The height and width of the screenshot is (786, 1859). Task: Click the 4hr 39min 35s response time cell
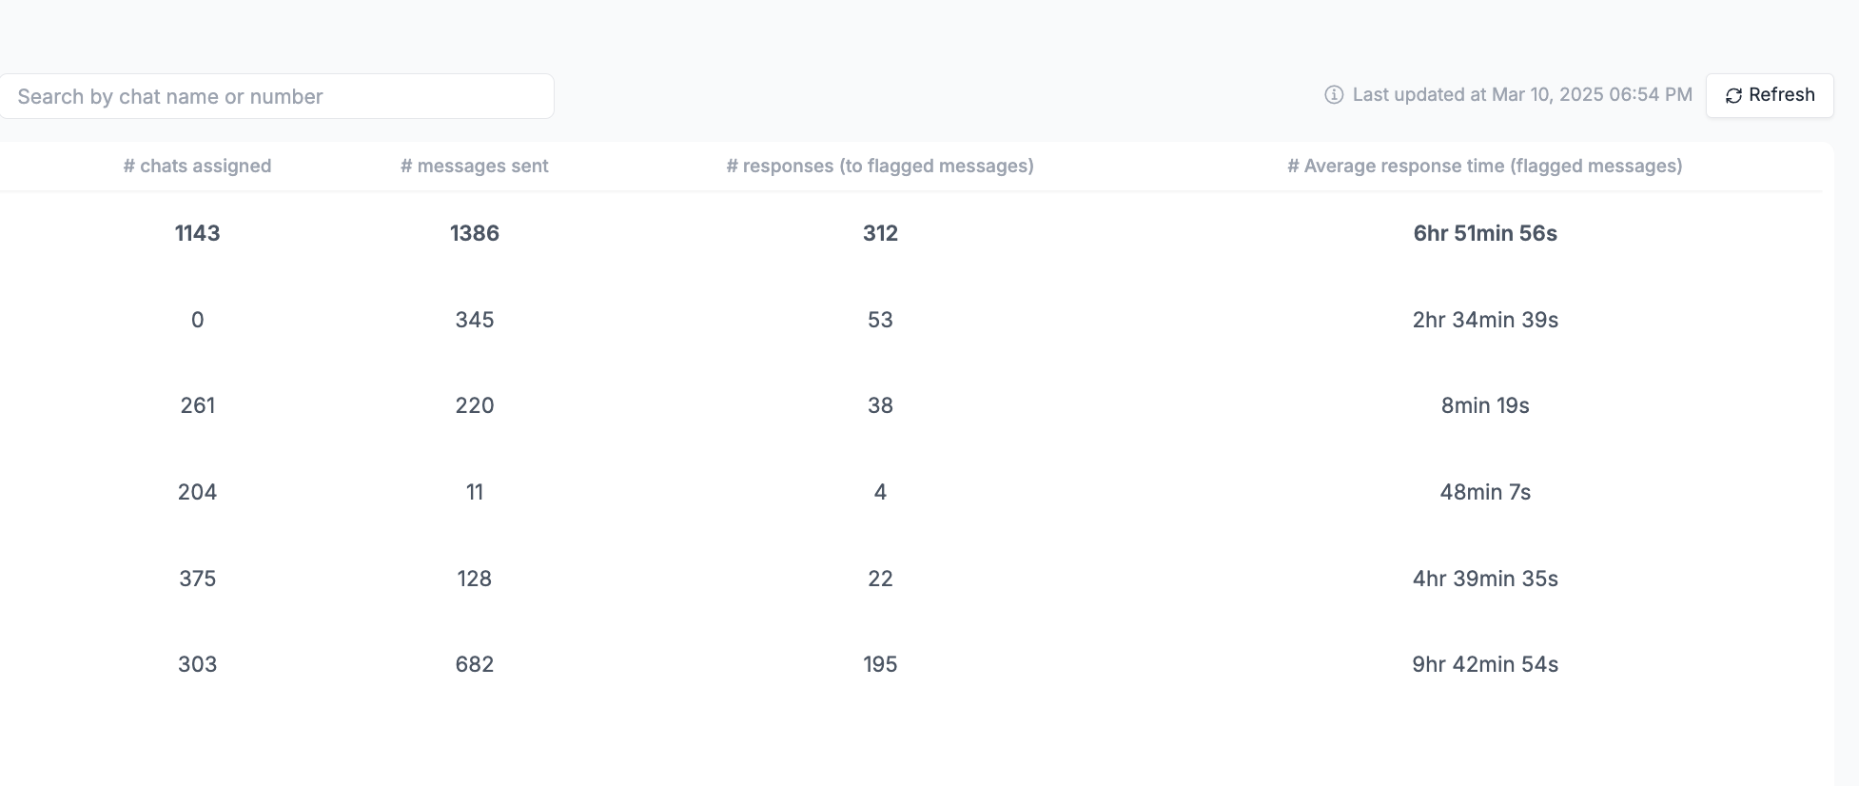(1485, 579)
